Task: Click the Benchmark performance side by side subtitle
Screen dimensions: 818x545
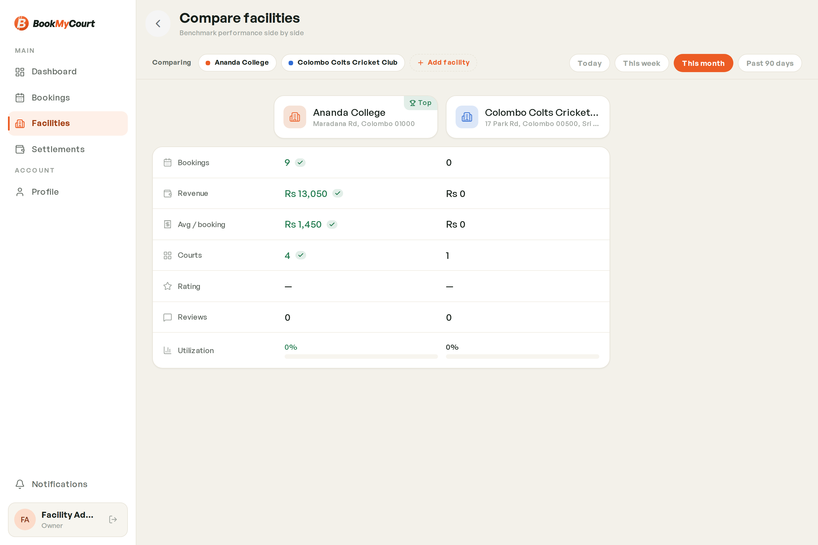Action: (242, 33)
